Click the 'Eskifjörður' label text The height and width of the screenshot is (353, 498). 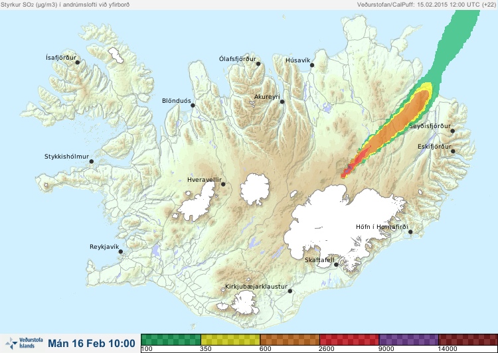434,147
